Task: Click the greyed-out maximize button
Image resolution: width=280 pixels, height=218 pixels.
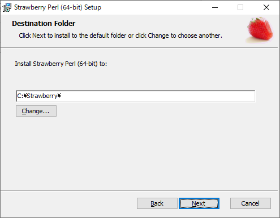Action: 240,7
